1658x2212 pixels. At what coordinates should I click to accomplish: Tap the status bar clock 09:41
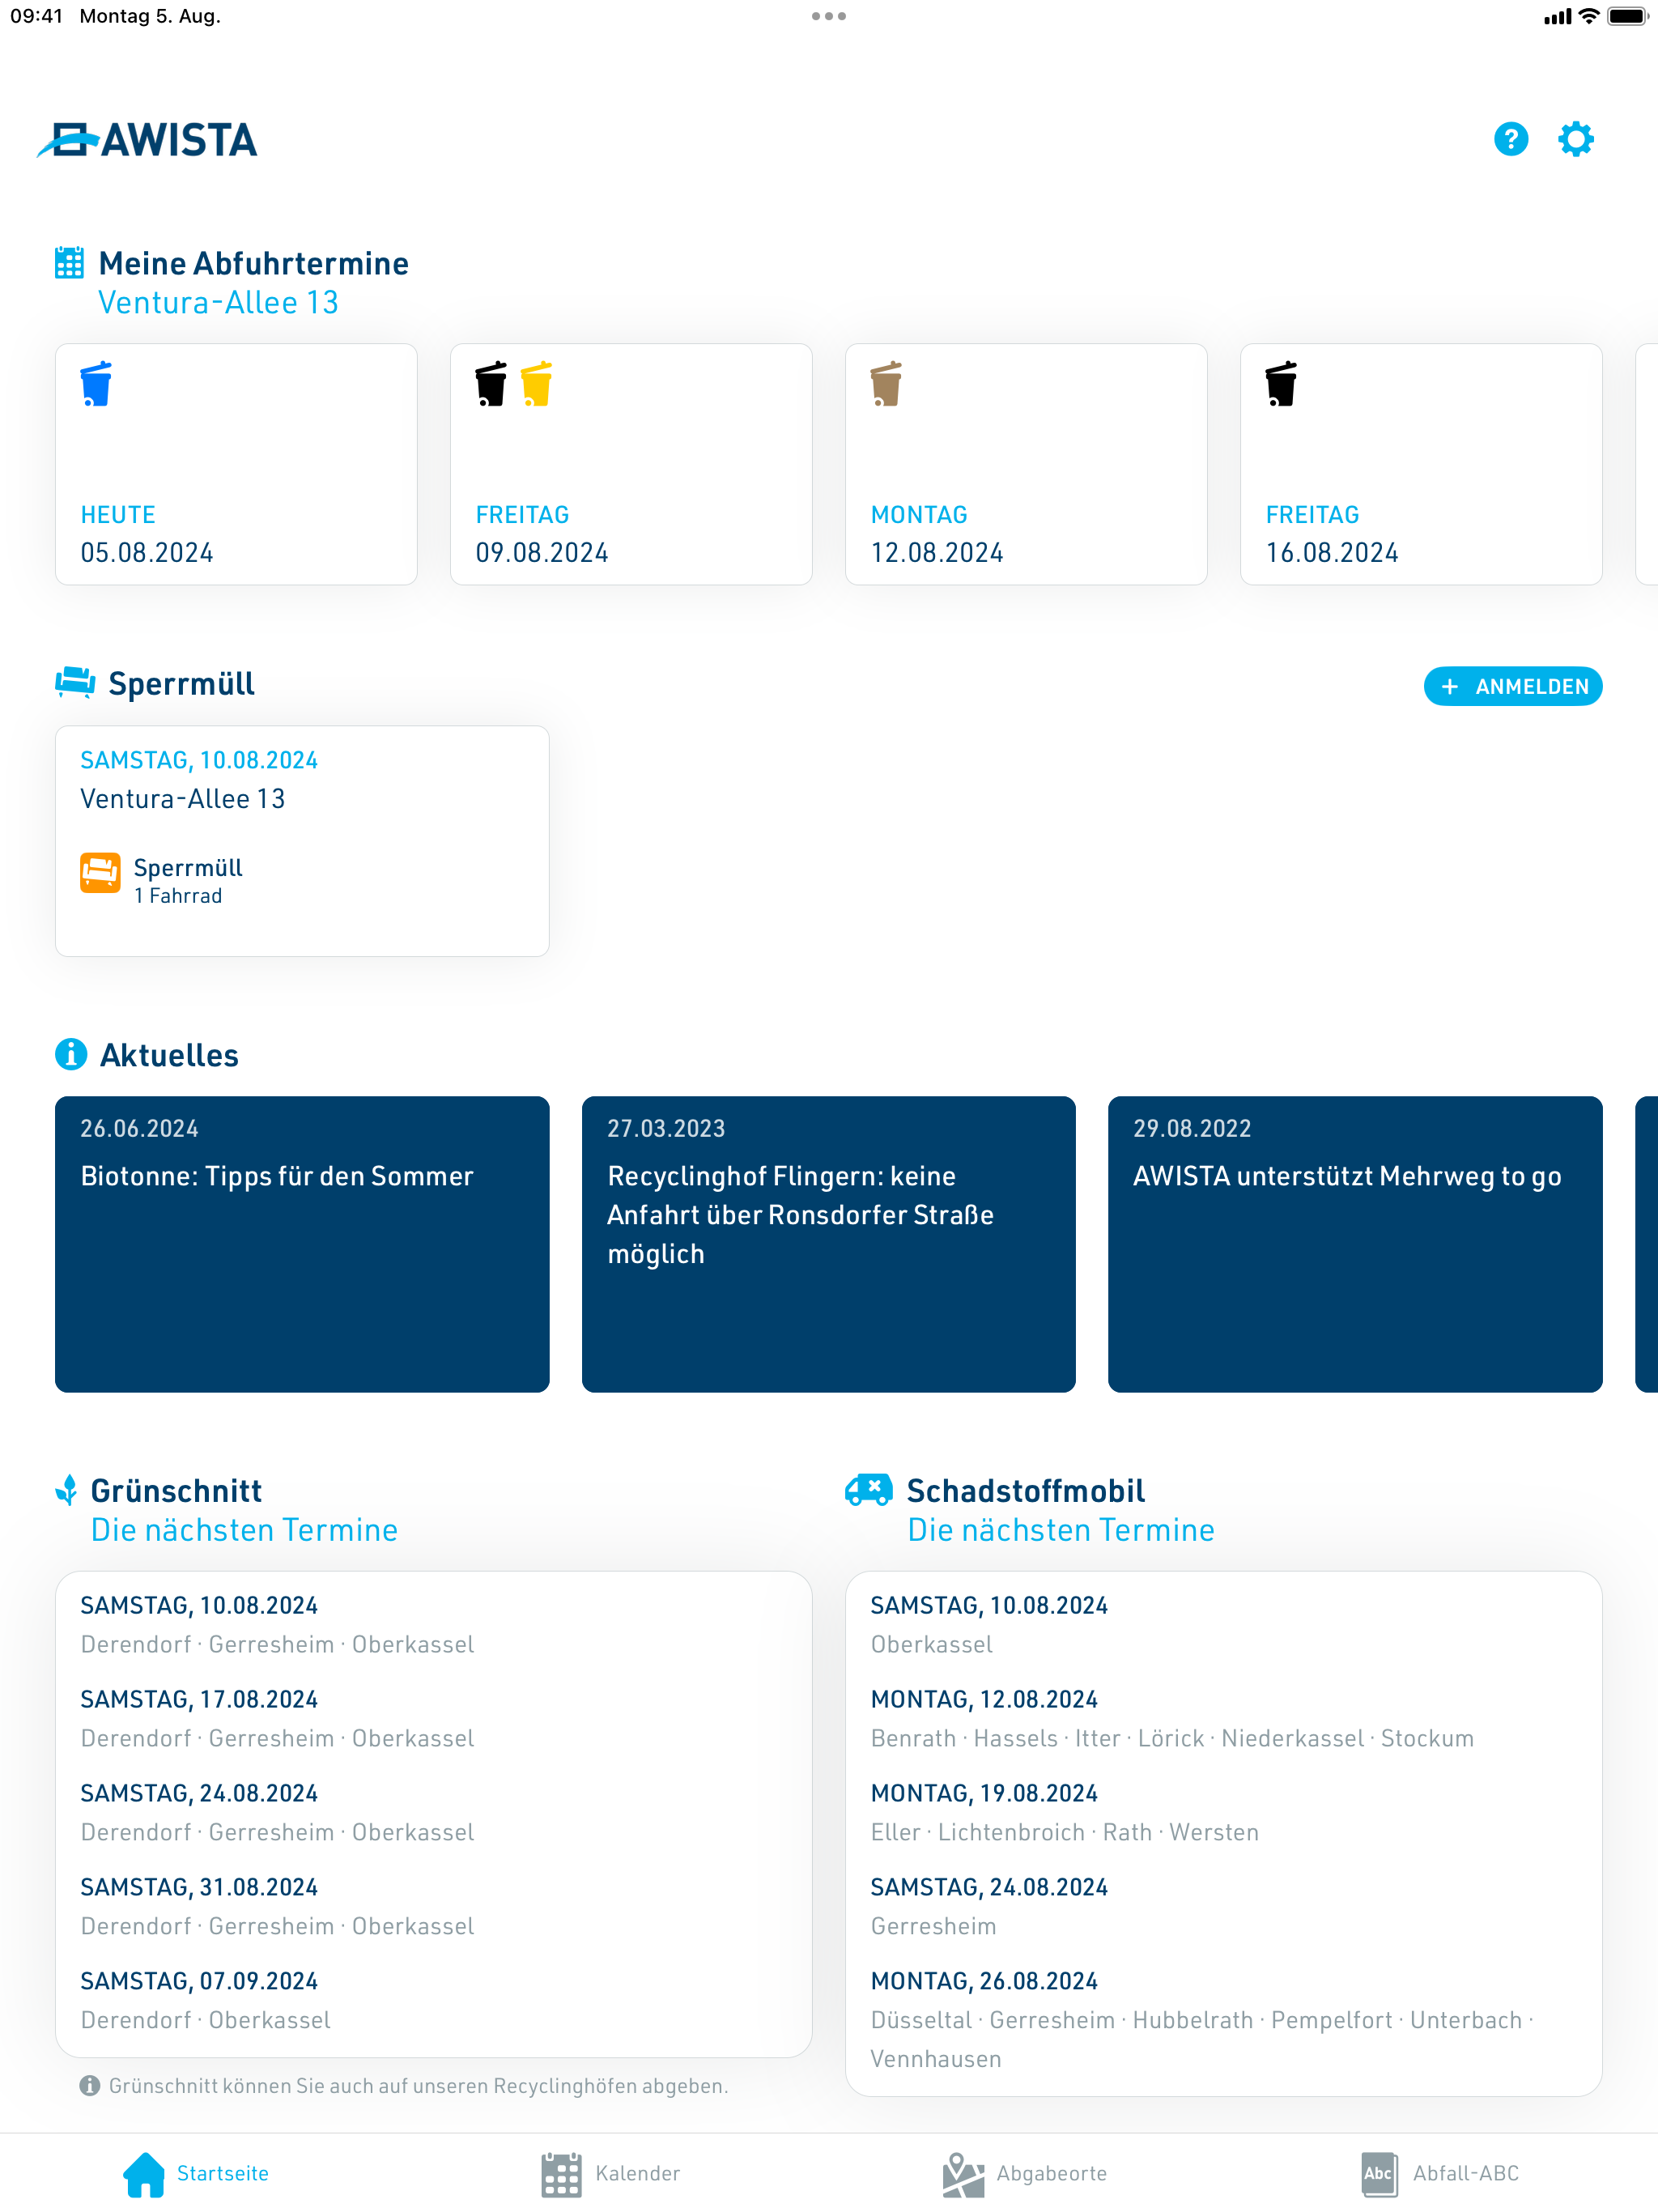click(37, 16)
